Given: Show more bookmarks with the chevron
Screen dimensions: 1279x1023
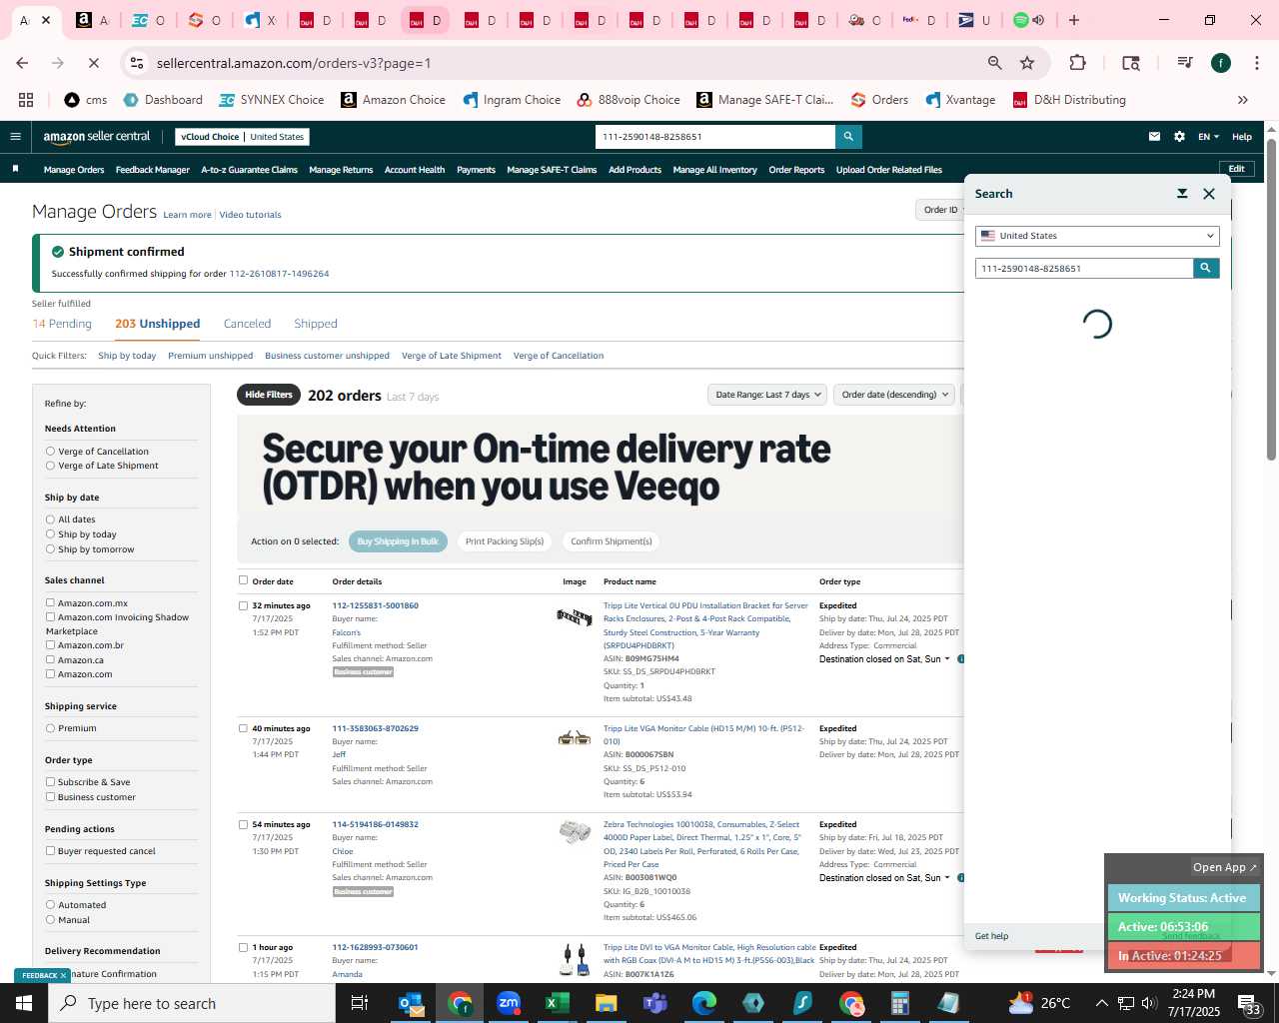Looking at the screenshot, I should coord(1243,100).
